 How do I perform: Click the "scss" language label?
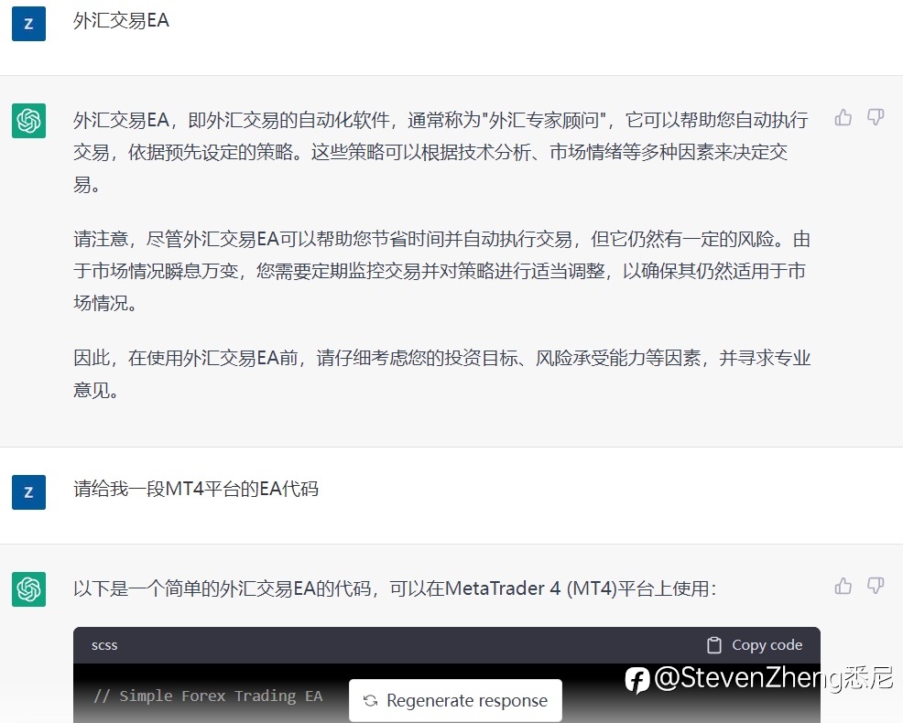tap(104, 645)
